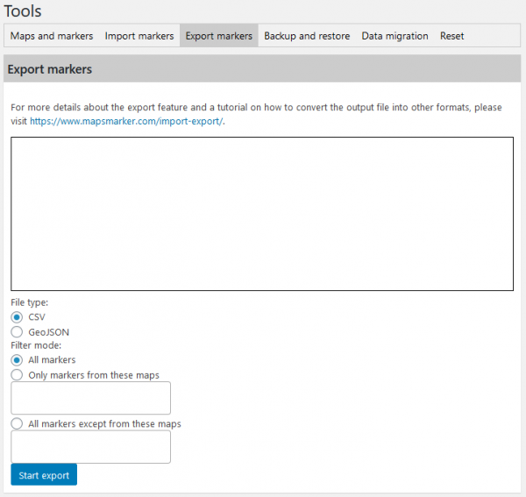The height and width of the screenshot is (497, 526).
Task: Open the Maps and markers tab
Action: point(52,36)
